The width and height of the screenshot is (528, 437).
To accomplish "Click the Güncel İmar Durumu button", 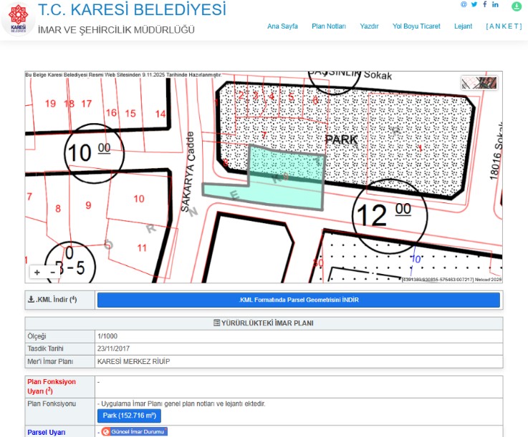I will pos(134,432).
